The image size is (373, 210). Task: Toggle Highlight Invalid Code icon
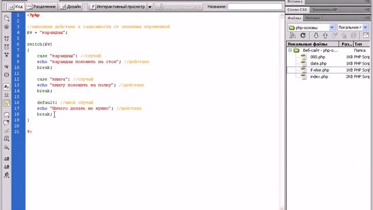6,94
